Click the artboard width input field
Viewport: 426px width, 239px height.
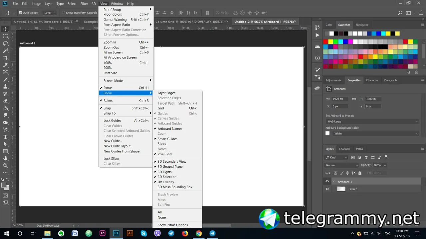[x=339, y=99]
